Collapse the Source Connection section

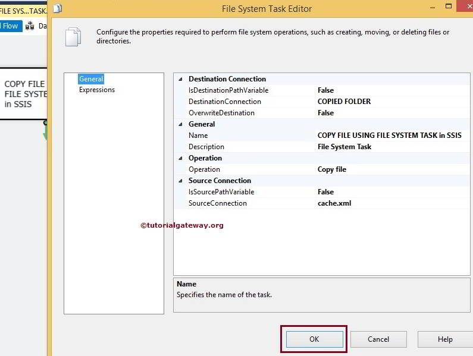click(180, 181)
